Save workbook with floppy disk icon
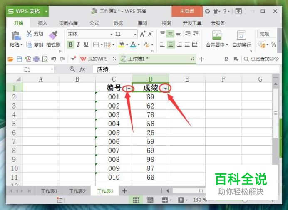Viewport: 288px width, 210px height. (19, 59)
